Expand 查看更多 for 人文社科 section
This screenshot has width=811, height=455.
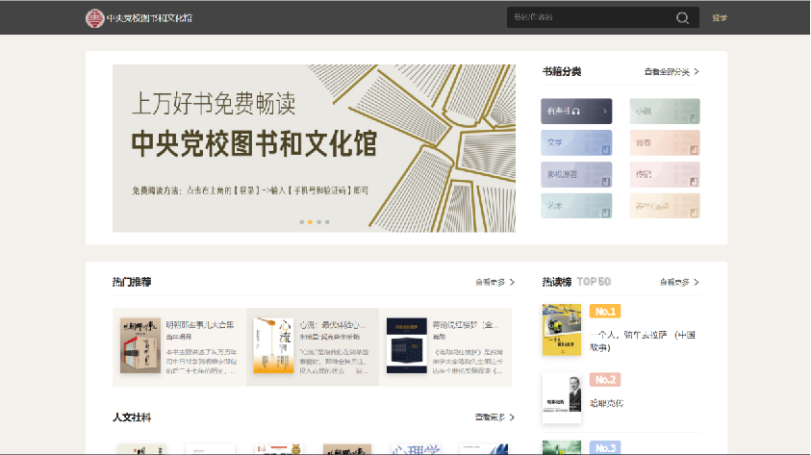tap(494, 417)
